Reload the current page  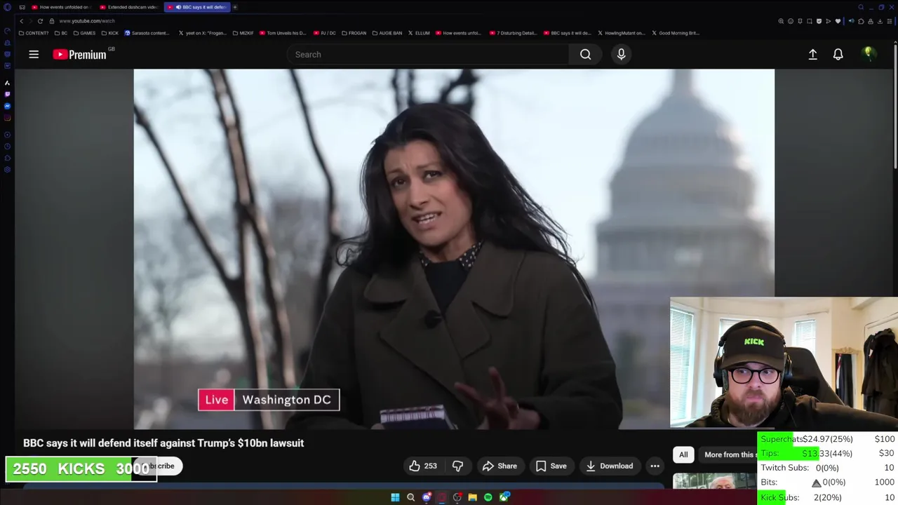40,21
